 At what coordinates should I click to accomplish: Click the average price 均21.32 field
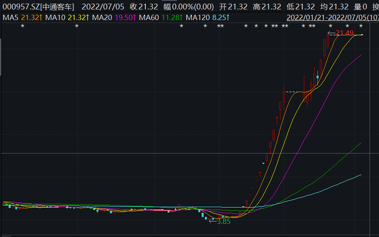(334, 7)
